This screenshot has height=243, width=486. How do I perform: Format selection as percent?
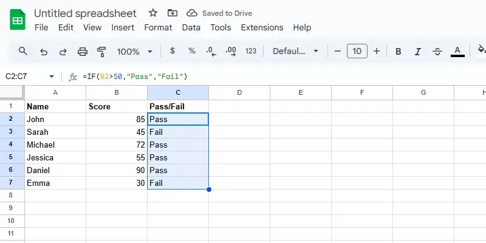(x=192, y=51)
